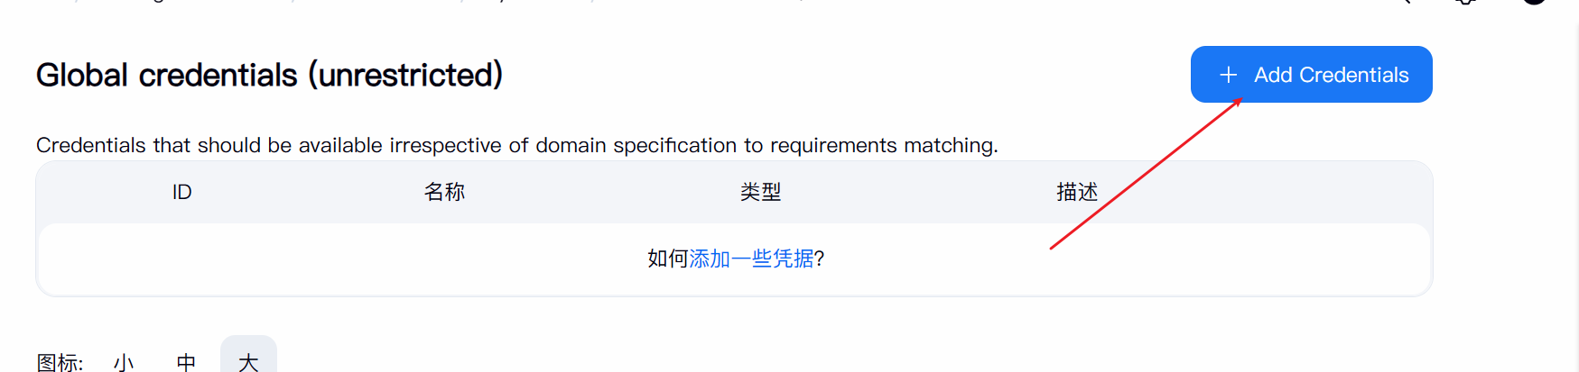
Task: Switch icon size to 中 (medium)
Action: (186, 362)
